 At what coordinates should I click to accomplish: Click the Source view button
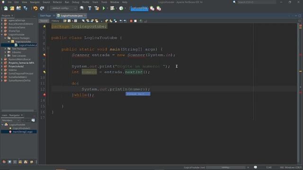[x=44, y=21]
